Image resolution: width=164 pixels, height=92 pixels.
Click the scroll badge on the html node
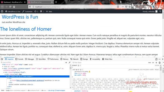pos(31,65)
